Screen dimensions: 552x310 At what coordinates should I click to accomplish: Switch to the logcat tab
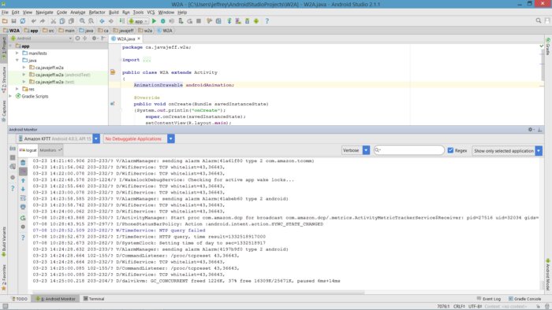(28, 150)
